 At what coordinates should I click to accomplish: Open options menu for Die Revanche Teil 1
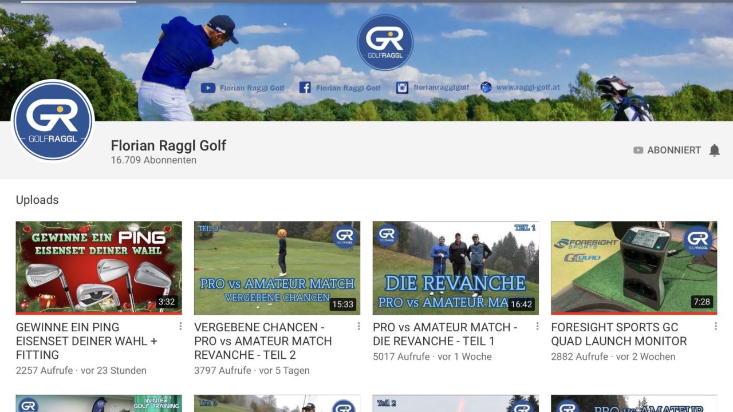pos(537,326)
